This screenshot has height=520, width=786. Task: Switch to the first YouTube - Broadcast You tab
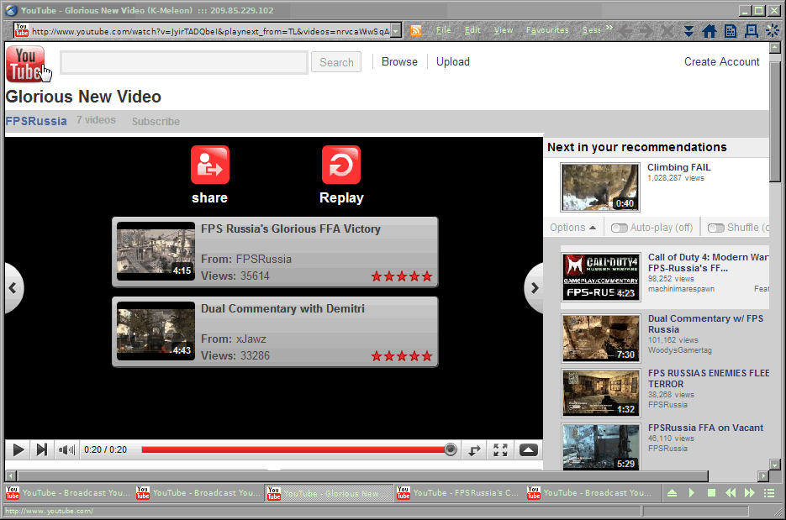pyautogui.click(x=69, y=493)
